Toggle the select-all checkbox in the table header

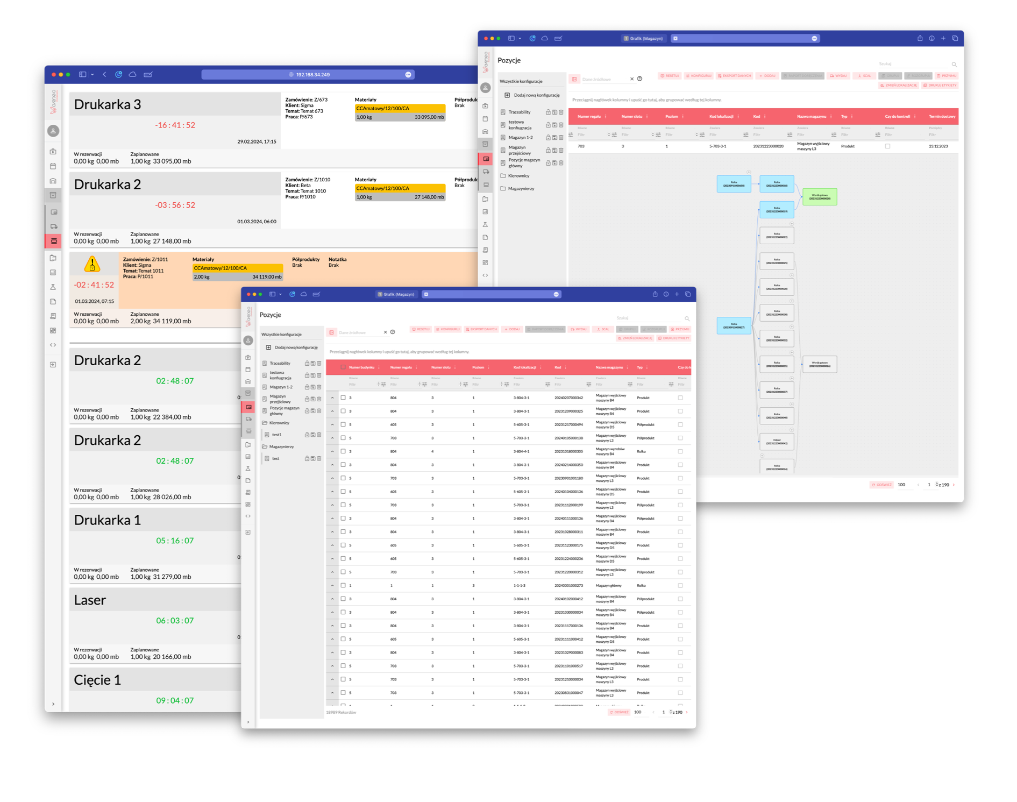click(343, 367)
